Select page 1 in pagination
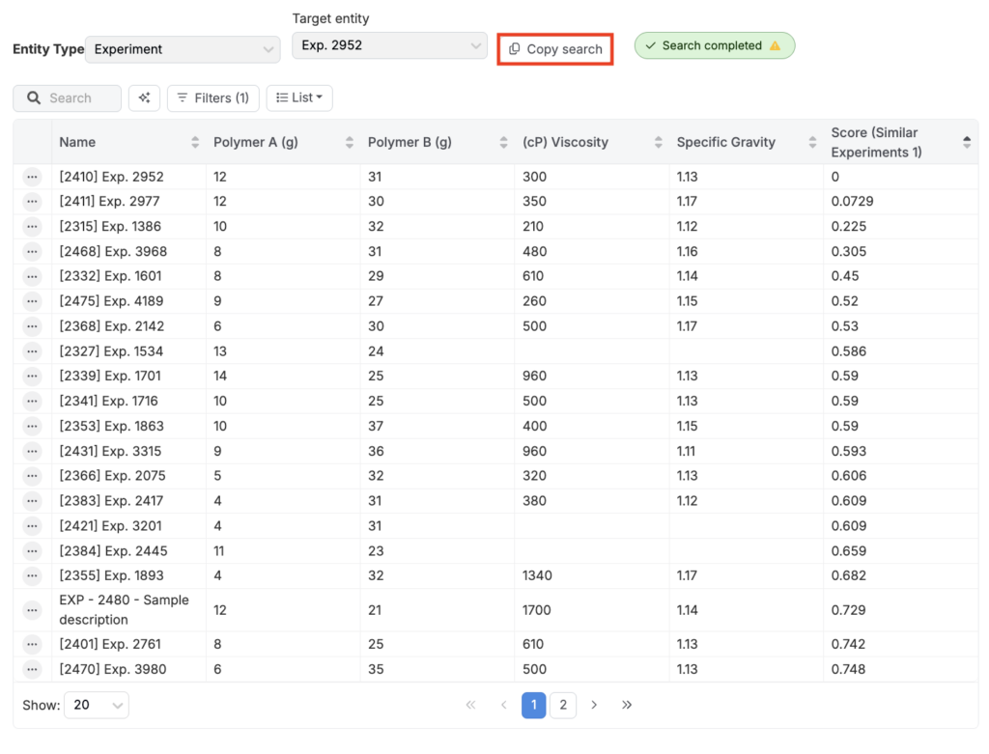989x754 pixels. [533, 705]
